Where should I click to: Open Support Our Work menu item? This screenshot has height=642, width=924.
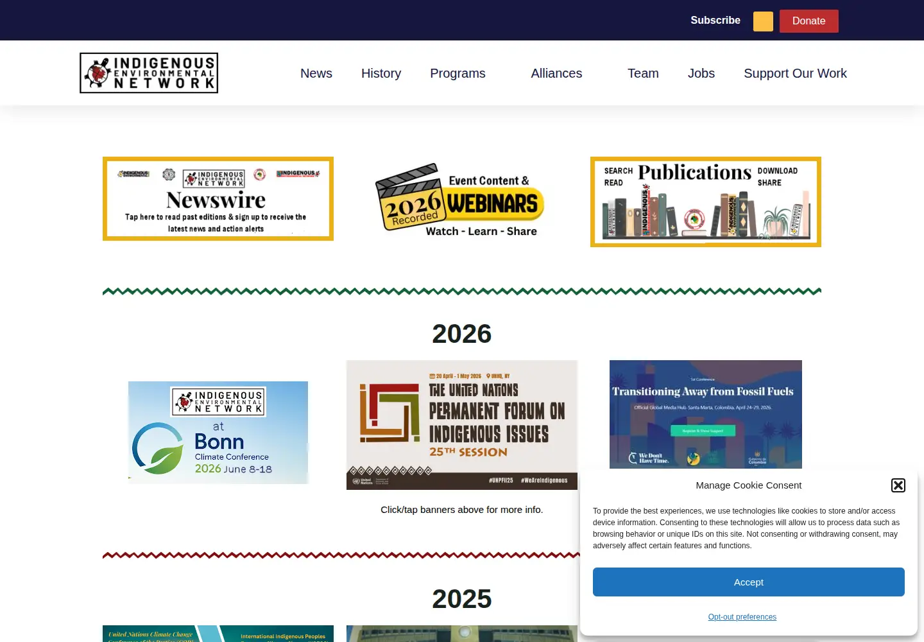point(795,73)
